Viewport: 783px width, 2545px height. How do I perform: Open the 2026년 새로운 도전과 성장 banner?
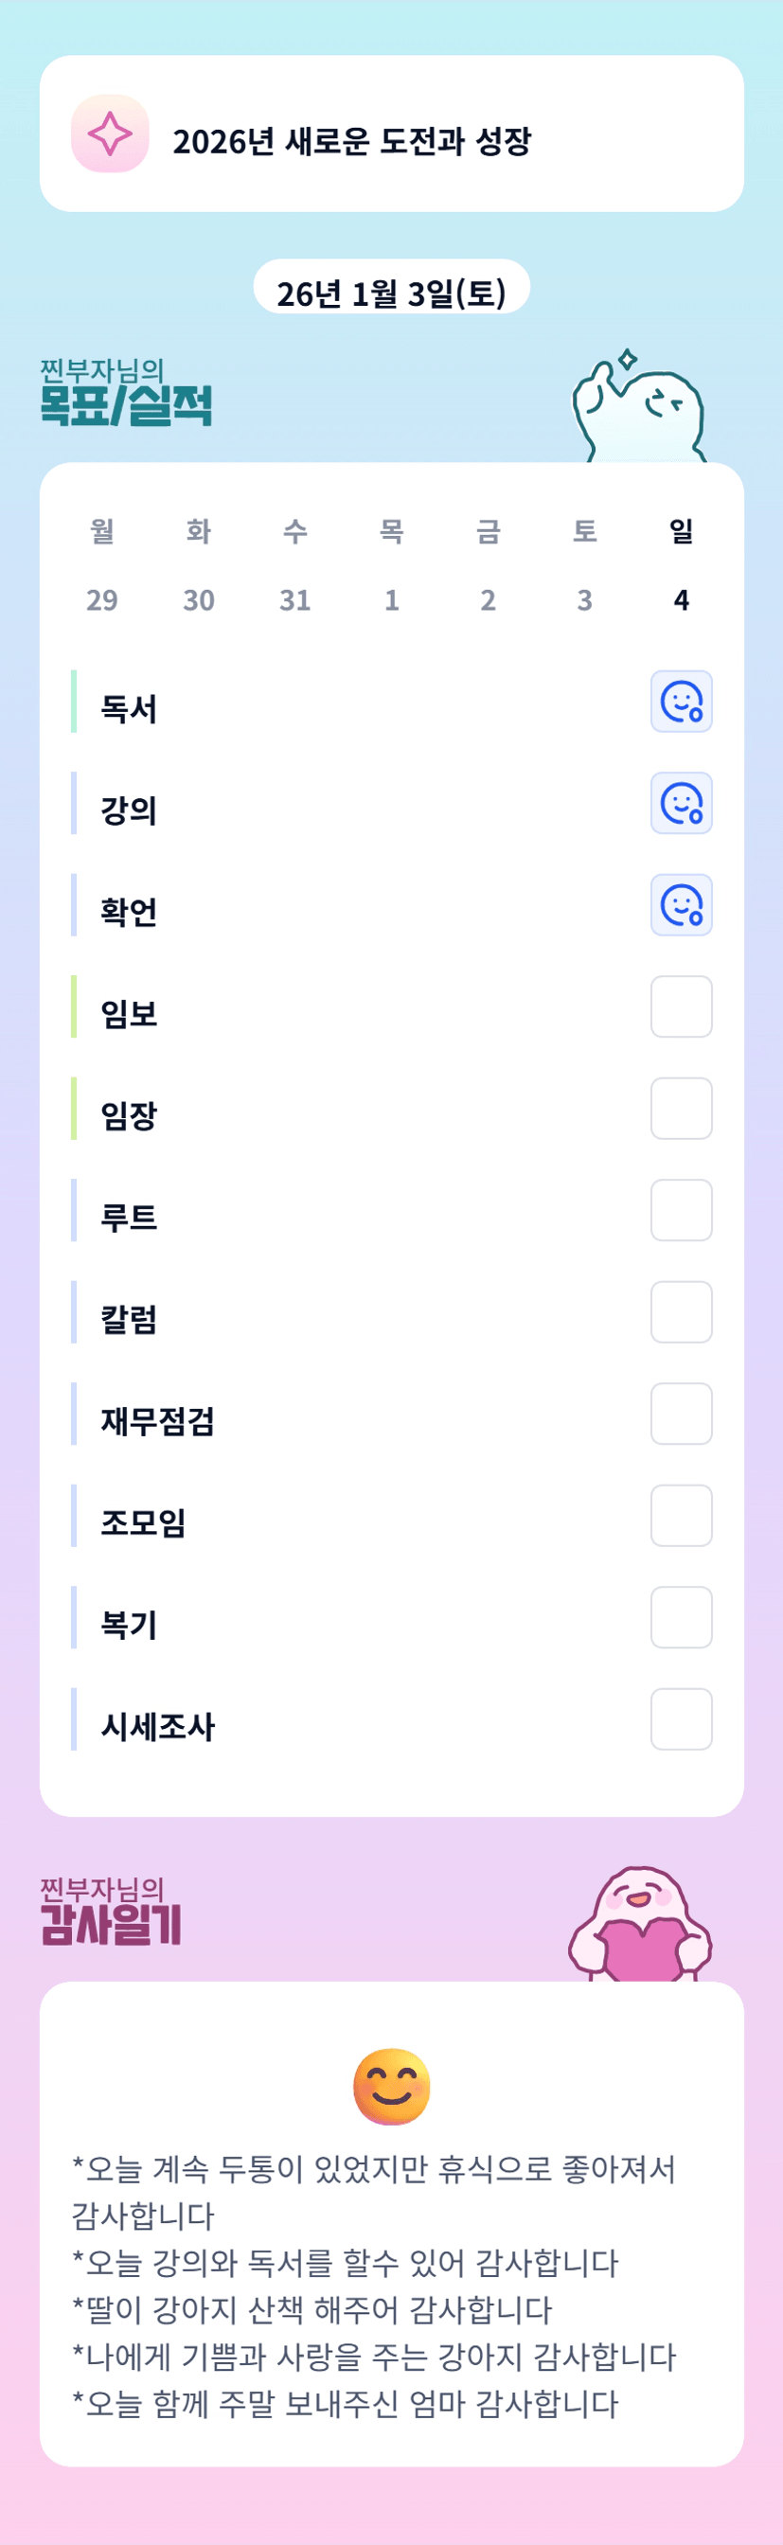[392, 133]
